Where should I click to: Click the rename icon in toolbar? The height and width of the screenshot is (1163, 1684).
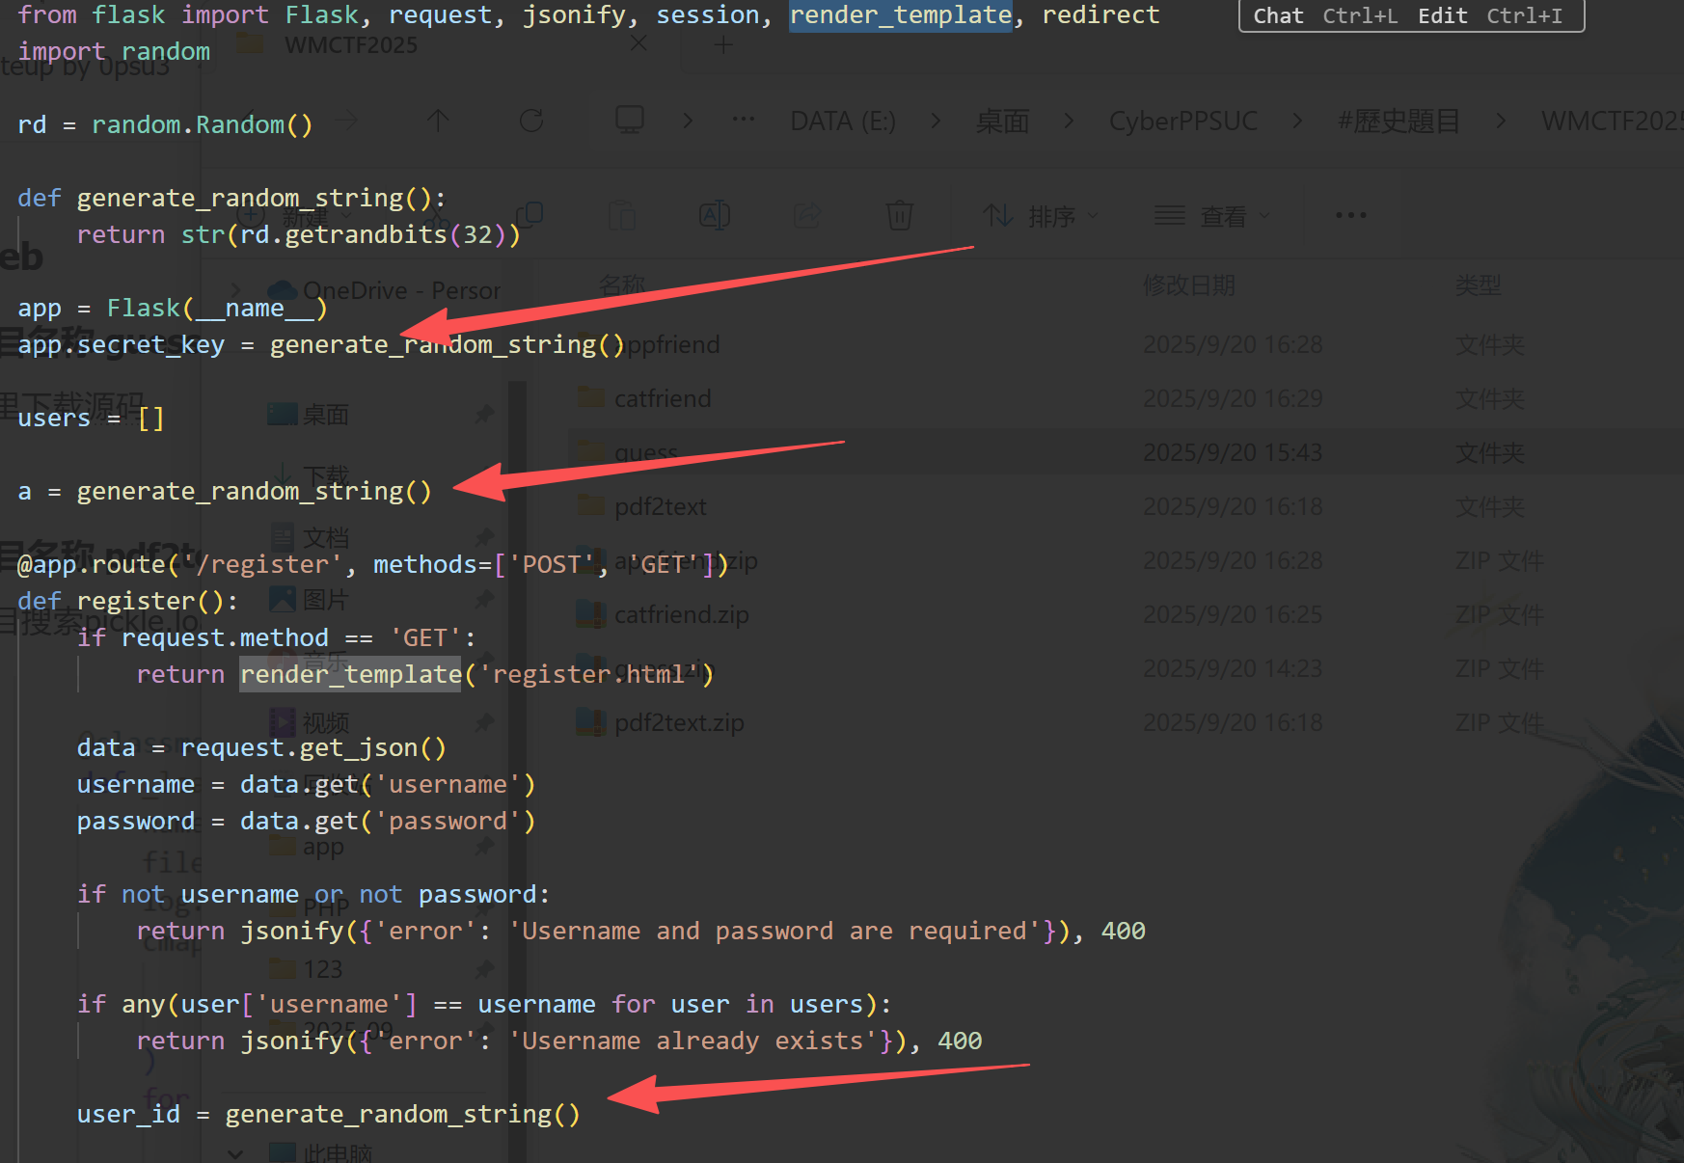714,215
